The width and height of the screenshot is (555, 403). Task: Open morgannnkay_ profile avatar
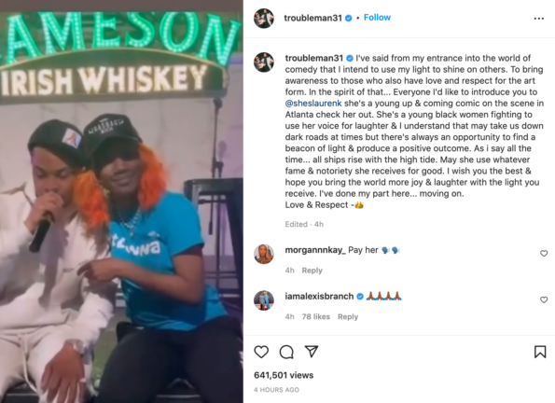click(x=264, y=254)
